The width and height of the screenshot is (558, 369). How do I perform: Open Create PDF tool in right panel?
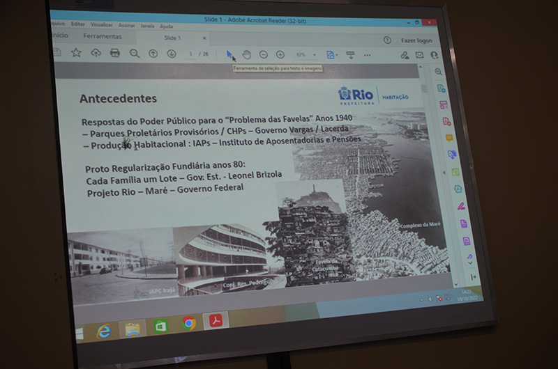(x=446, y=121)
